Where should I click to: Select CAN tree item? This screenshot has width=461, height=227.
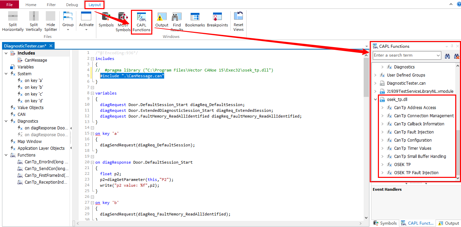coord(21,114)
